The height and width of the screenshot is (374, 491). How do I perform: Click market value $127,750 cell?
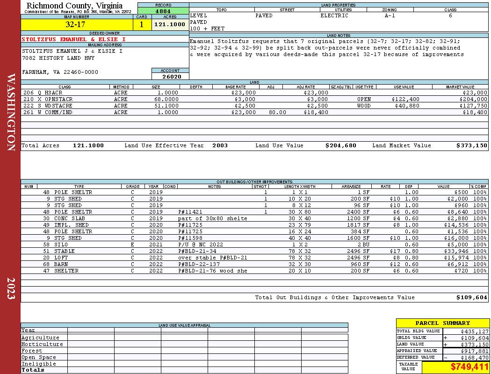point(473,106)
